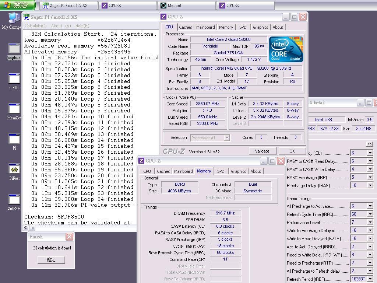Screen dimensions: 377x283
Task: Click the top CPU-Z window title icon
Action: pos(163,17)
